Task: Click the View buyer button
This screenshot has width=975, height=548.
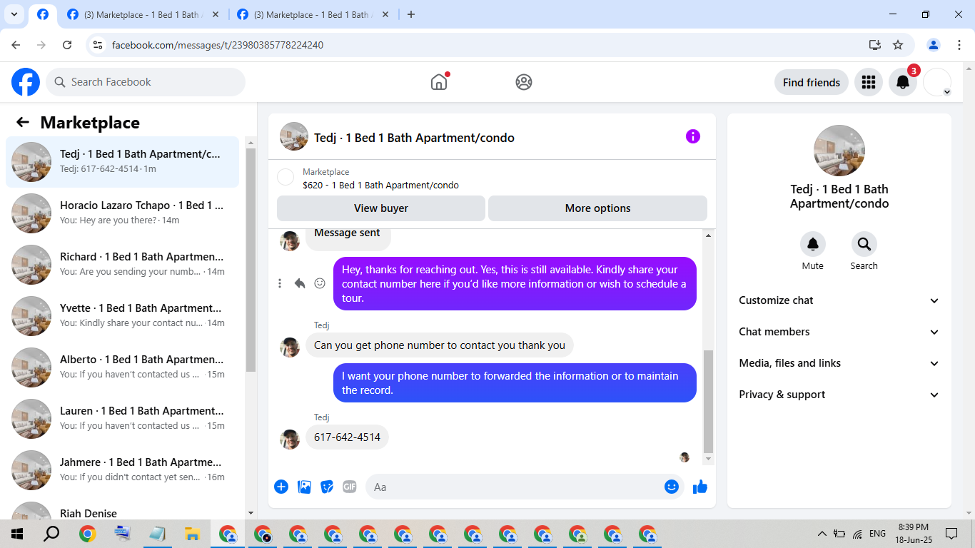Action: click(381, 208)
